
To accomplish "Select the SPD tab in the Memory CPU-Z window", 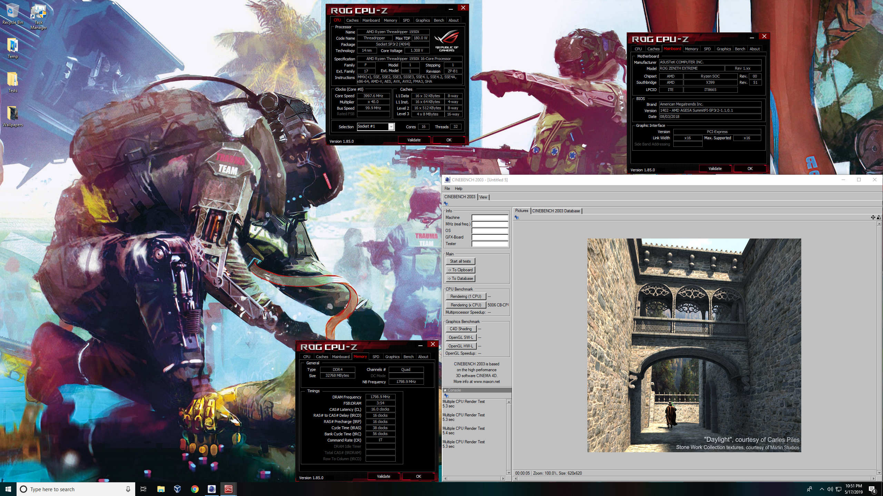I will 376,357.
